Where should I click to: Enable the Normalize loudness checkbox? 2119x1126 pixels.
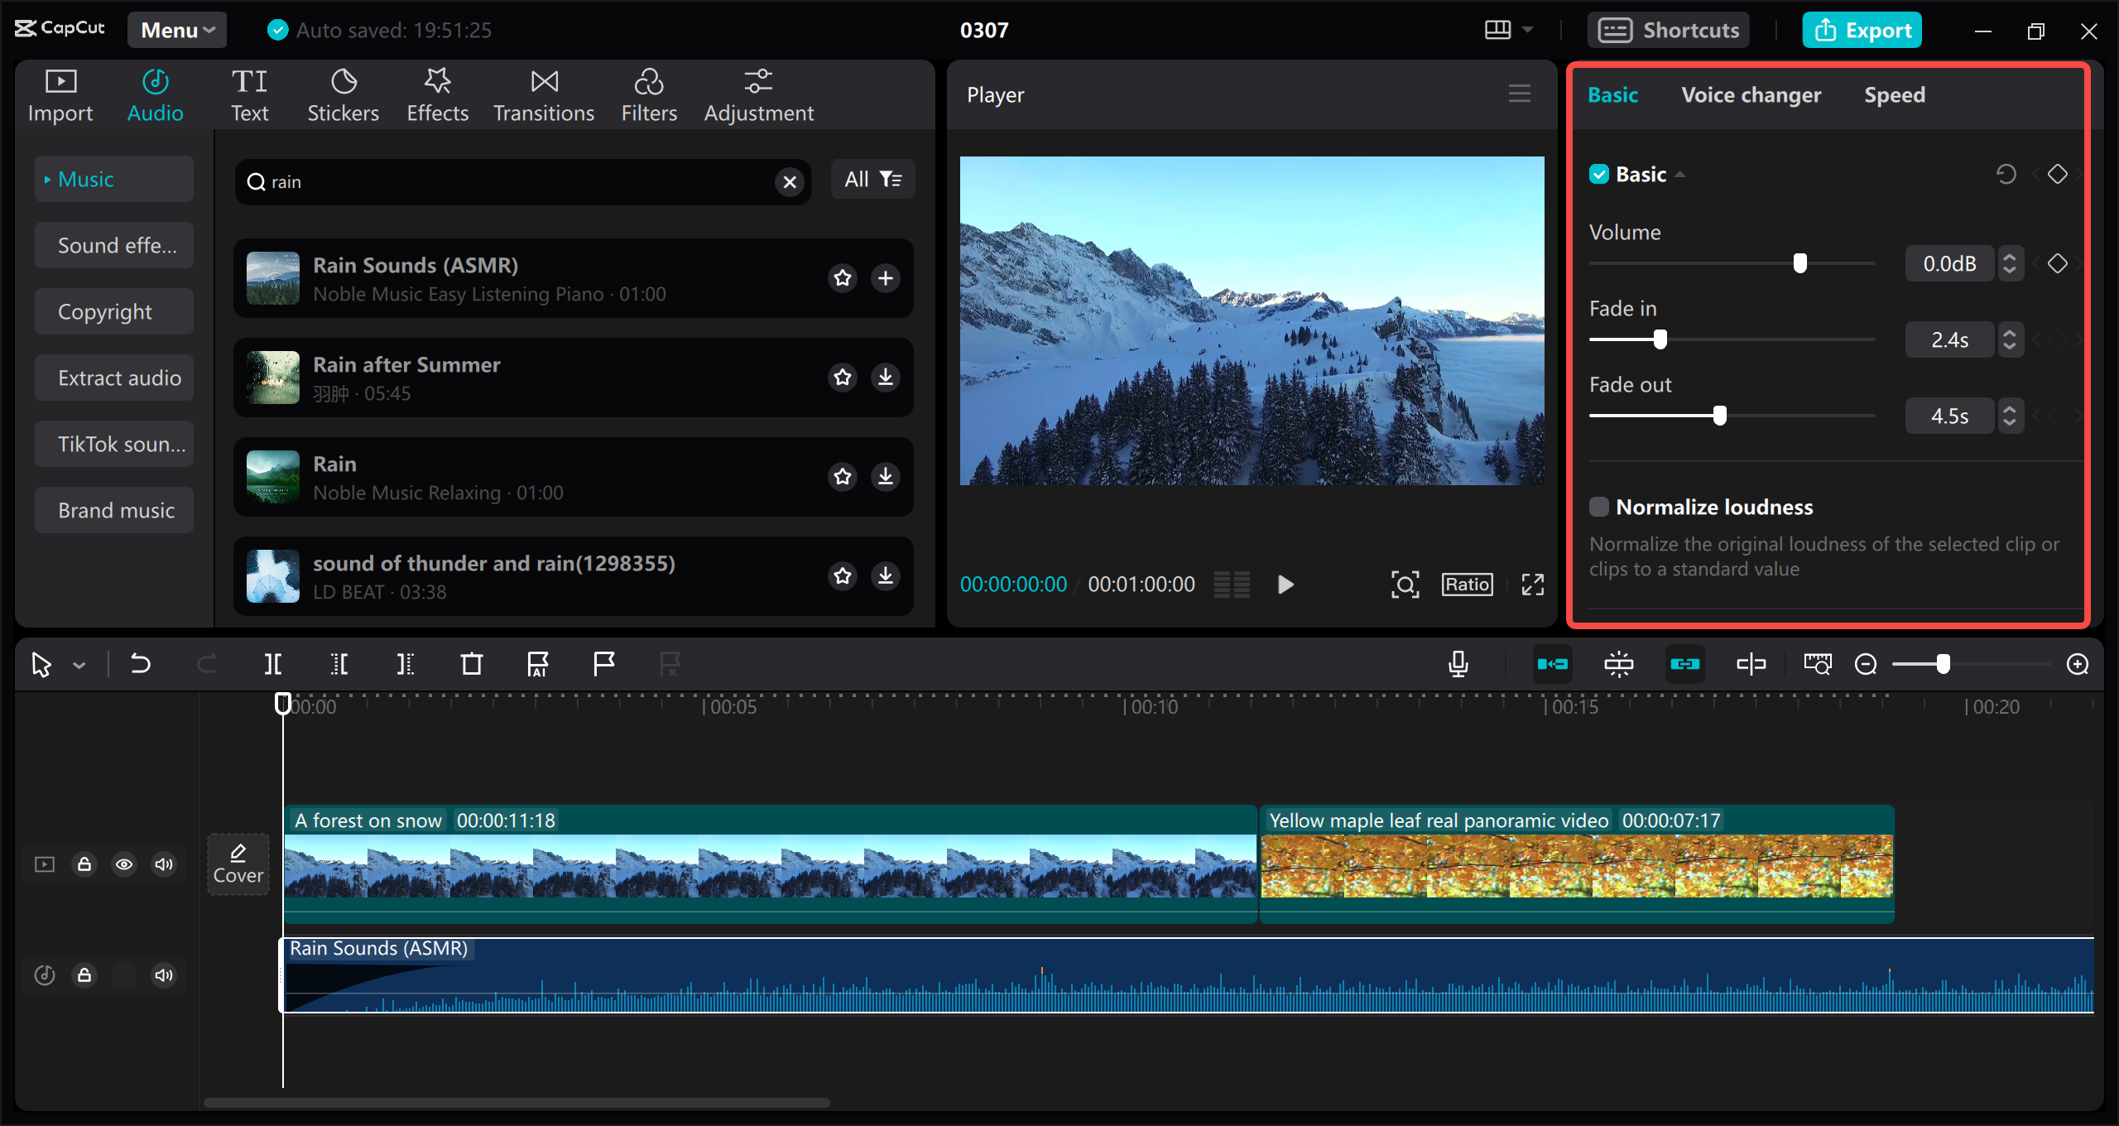1599,507
